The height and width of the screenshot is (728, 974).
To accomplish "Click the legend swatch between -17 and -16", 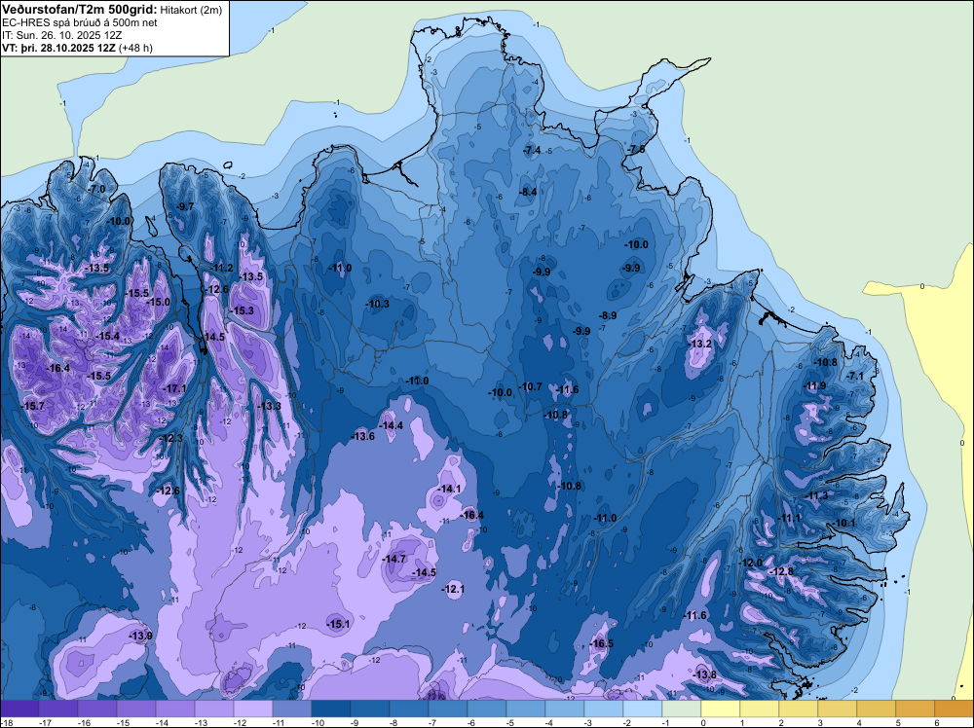I will pyautogui.click(x=58, y=709).
